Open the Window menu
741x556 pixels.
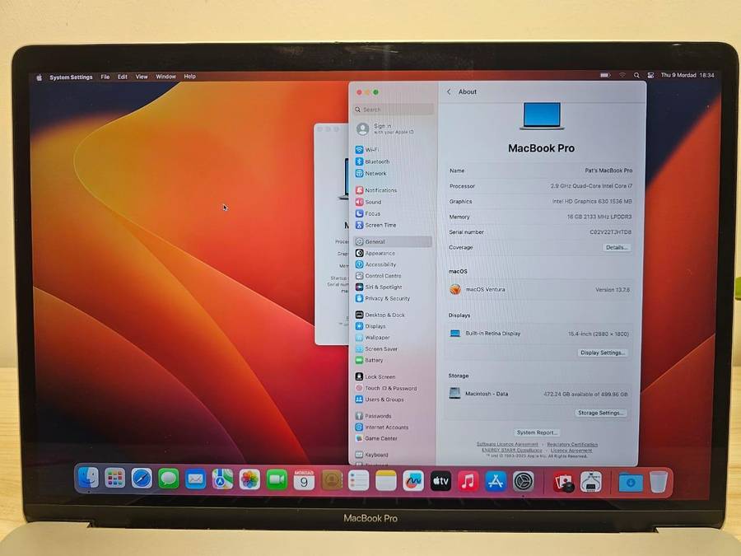(x=165, y=76)
